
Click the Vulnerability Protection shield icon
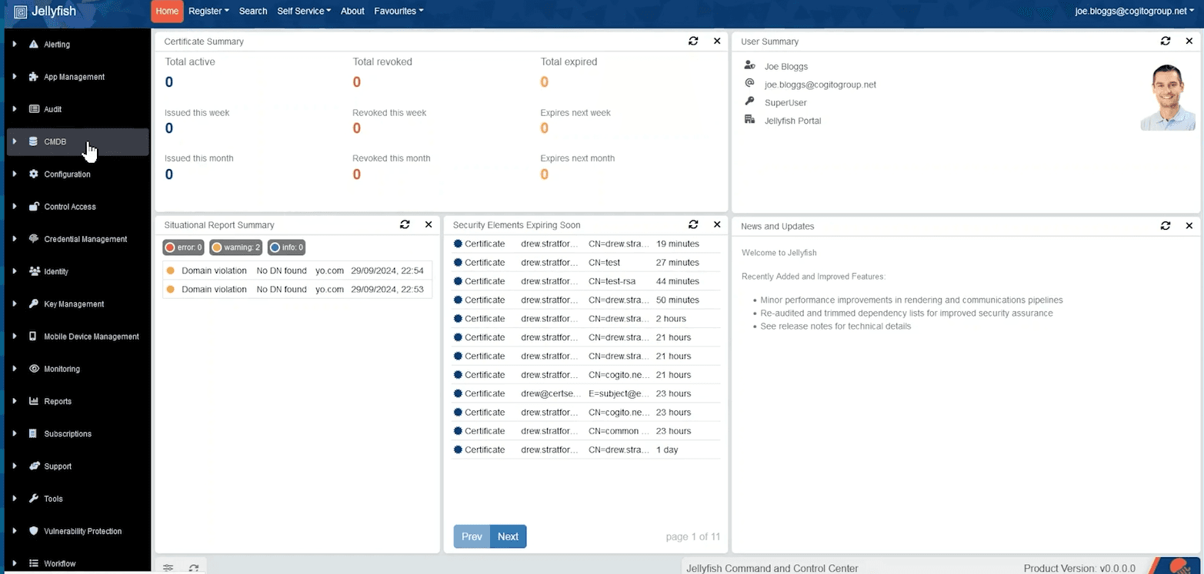[x=33, y=531]
